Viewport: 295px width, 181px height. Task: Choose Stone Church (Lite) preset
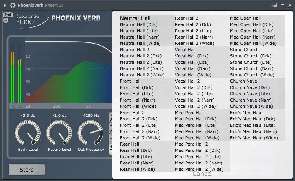[x=251, y=62]
